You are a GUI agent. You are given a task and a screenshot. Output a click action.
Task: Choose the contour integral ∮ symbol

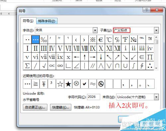point(142,65)
